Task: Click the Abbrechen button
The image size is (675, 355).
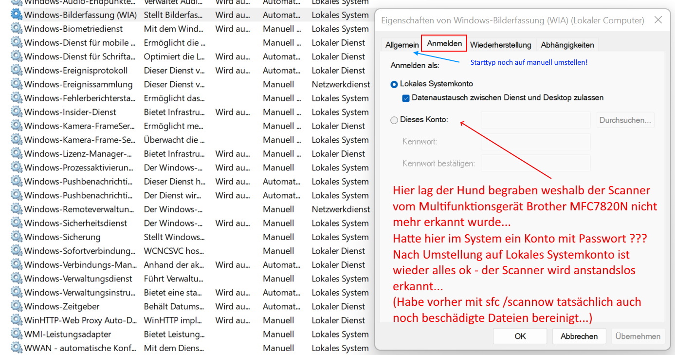Action: click(x=579, y=336)
